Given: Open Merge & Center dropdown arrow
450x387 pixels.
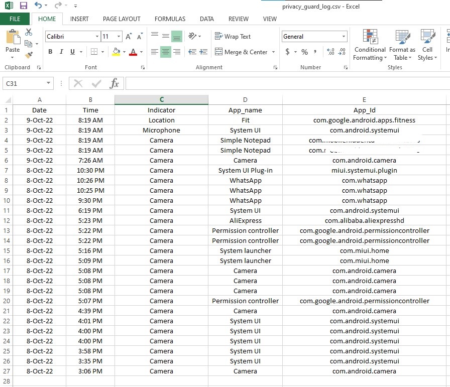Looking at the screenshot, I should pos(274,52).
